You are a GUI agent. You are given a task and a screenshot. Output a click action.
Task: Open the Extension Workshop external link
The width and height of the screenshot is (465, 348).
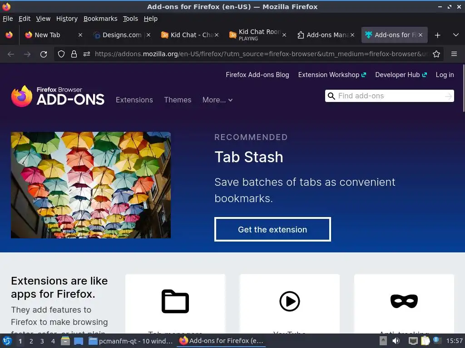332,75
